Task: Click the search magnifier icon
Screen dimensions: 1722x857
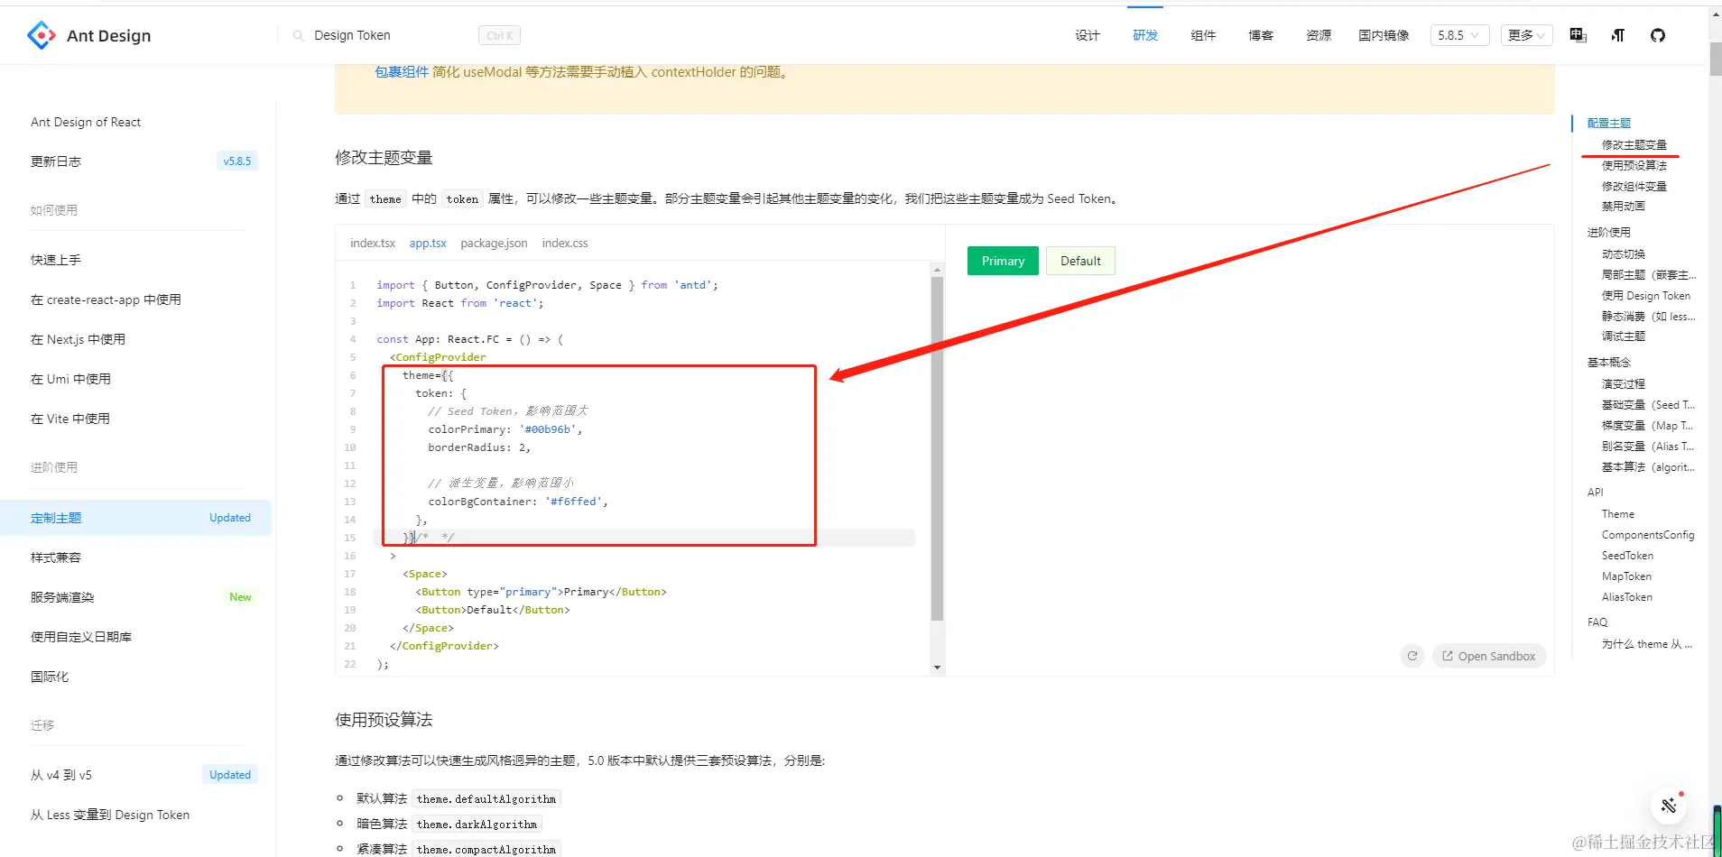Action: [298, 36]
